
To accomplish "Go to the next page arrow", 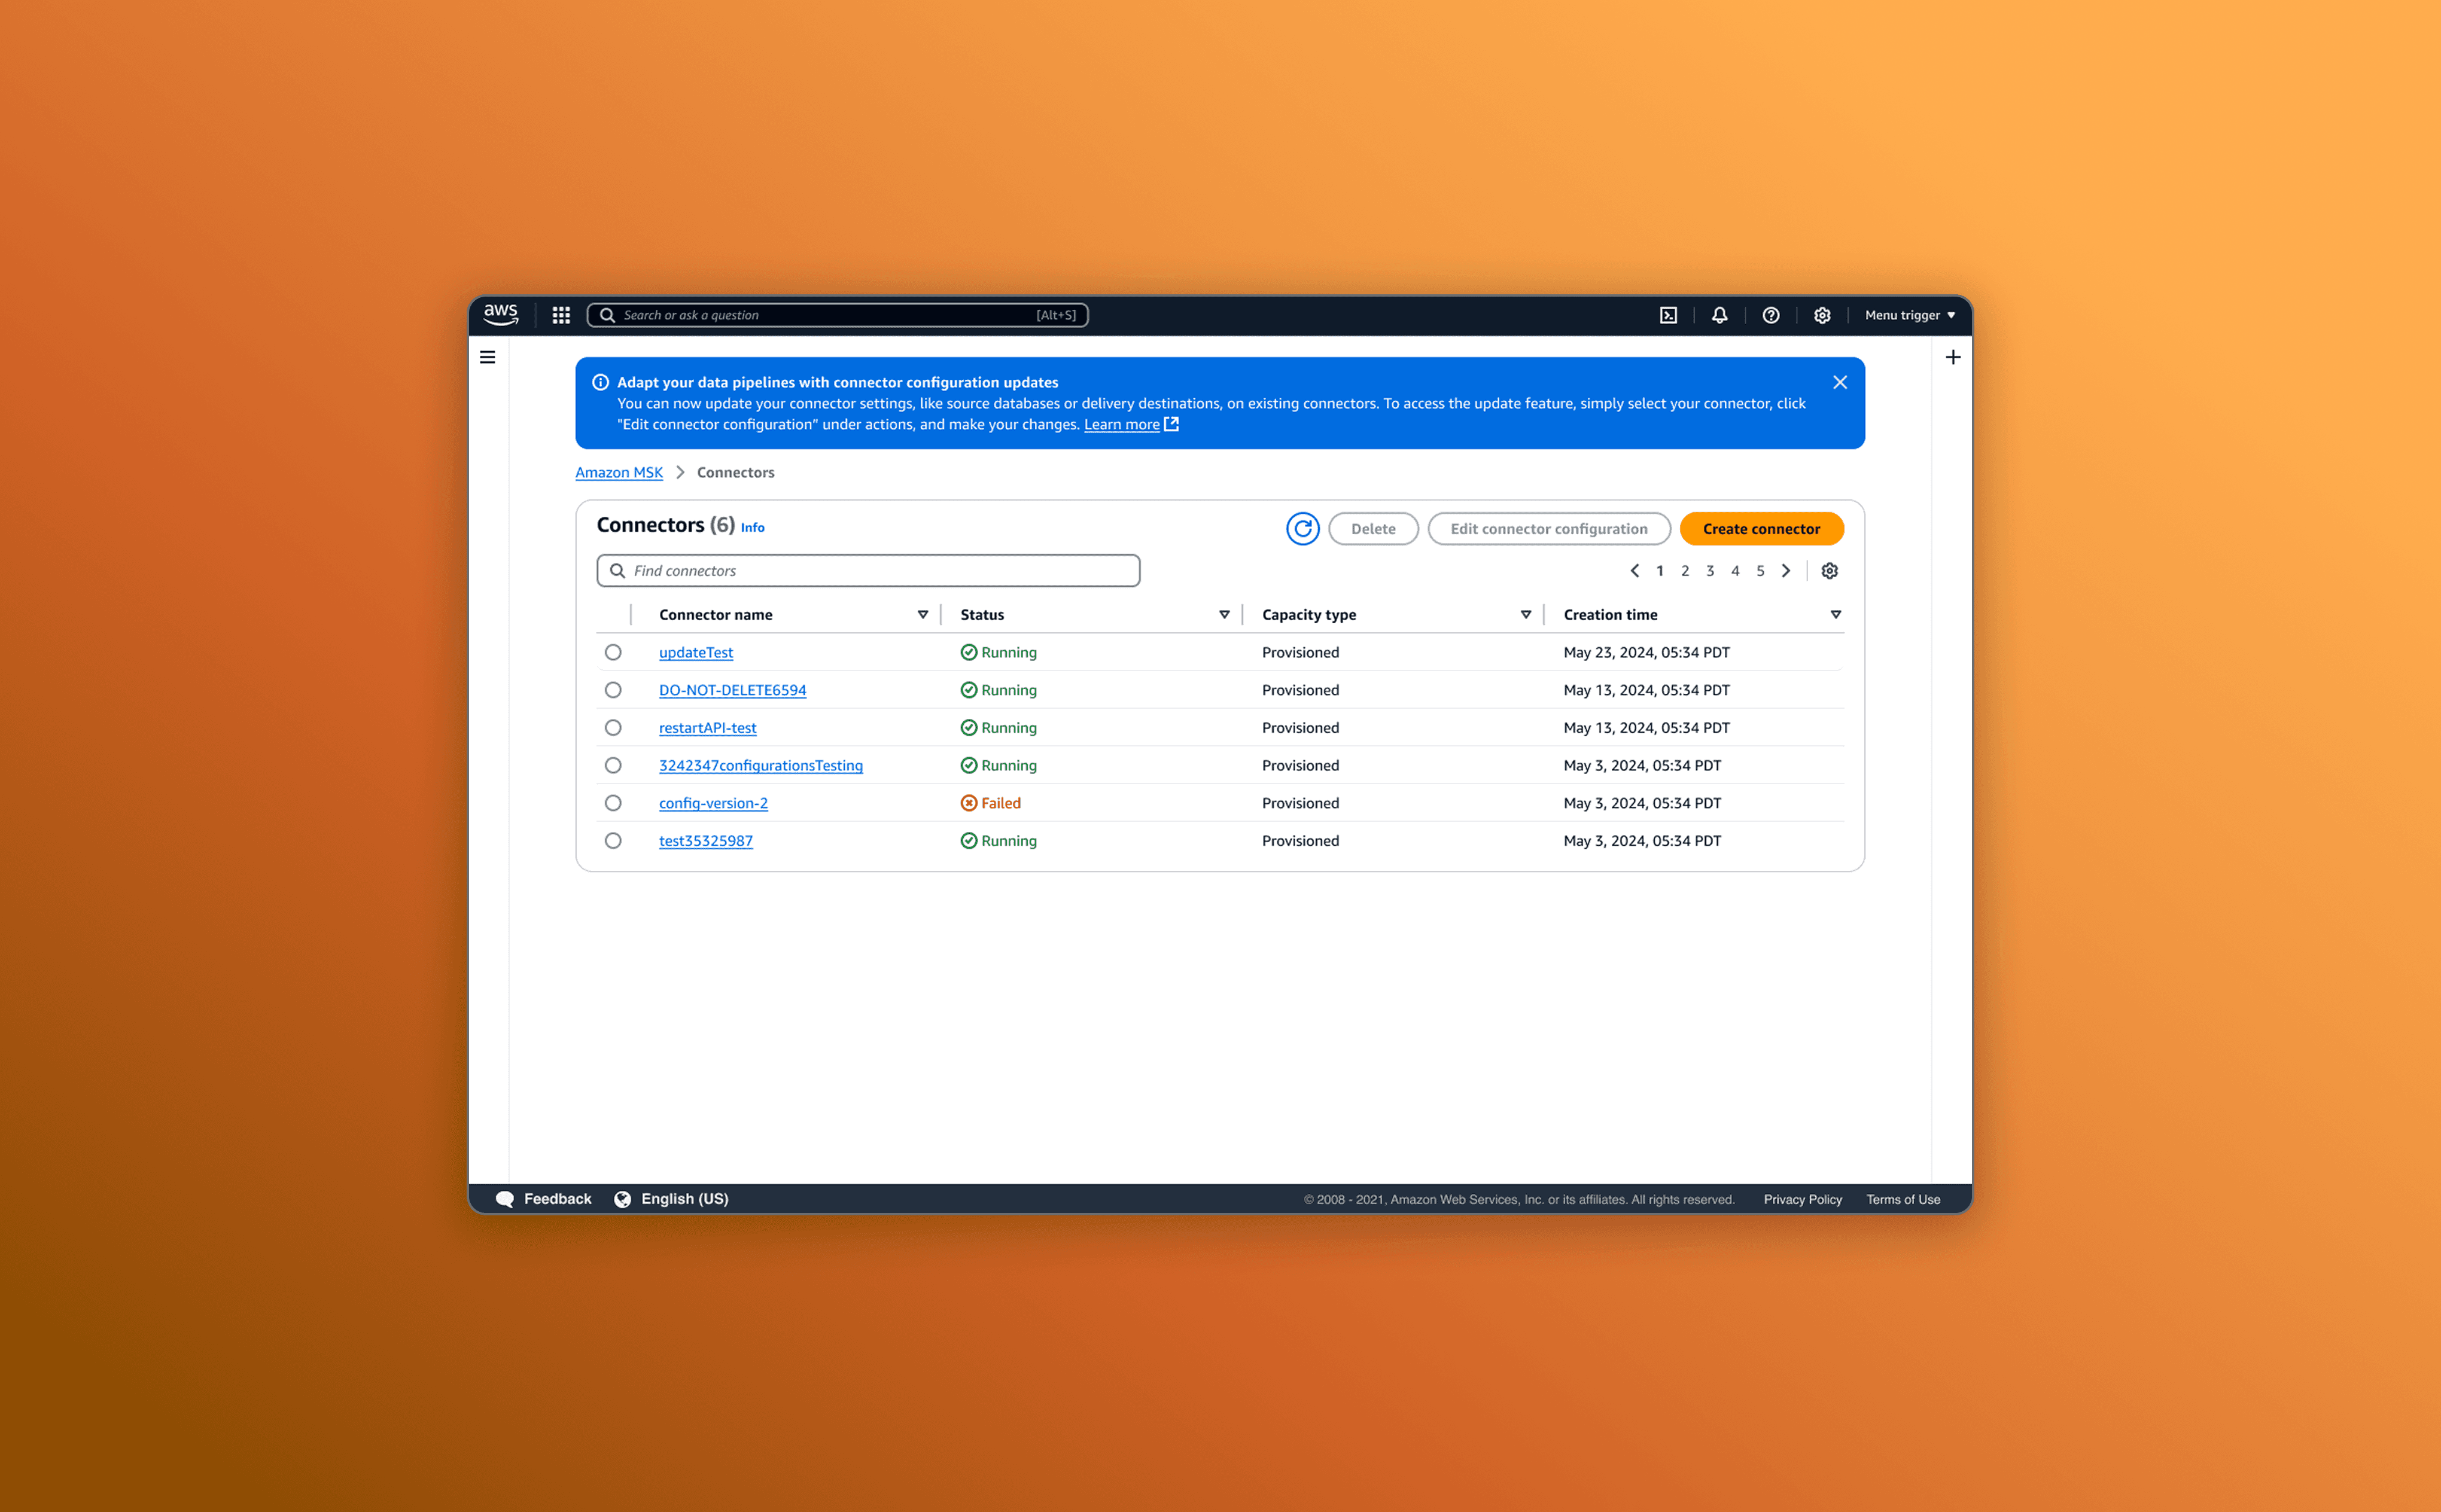I will [1786, 571].
